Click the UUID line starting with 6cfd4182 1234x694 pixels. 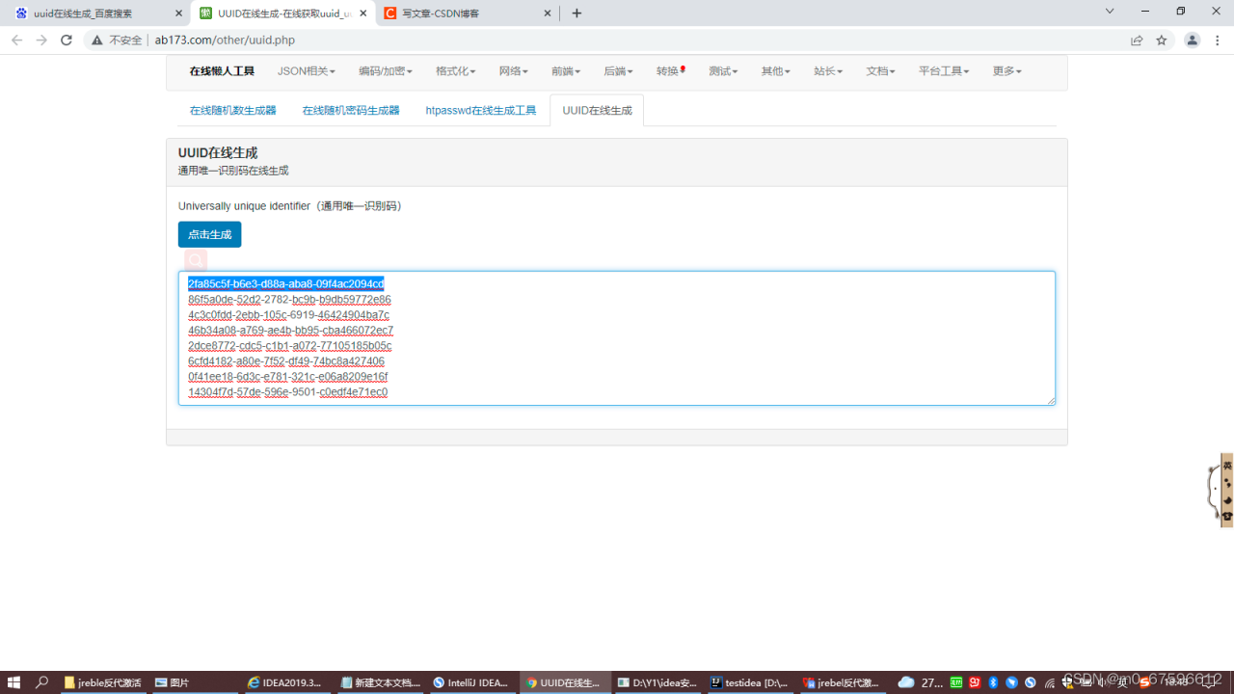click(286, 361)
